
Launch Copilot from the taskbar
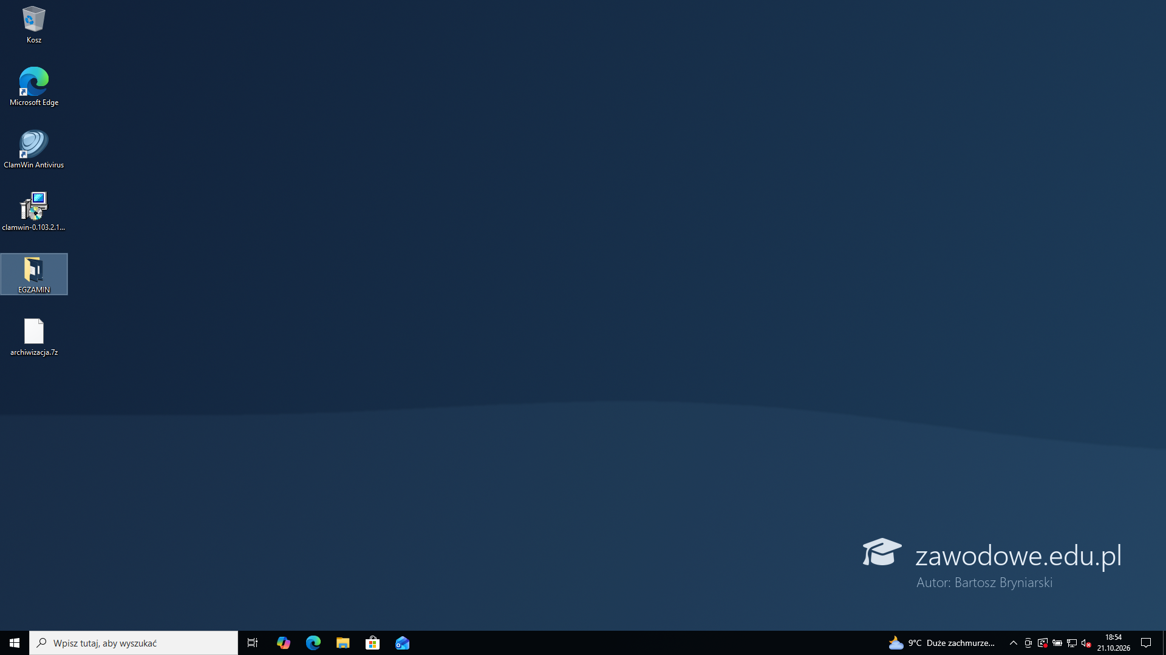283,643
